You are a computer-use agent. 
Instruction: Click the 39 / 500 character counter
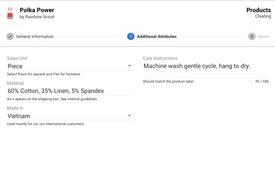(262, 81)
